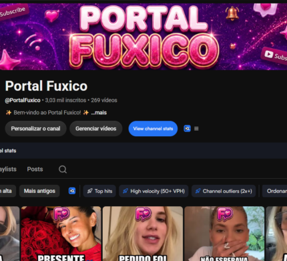The width and height of the screenshot is (287, 261).
Task: Open the PEDIDO FOI video thumbnail
Action: [143, 234]
